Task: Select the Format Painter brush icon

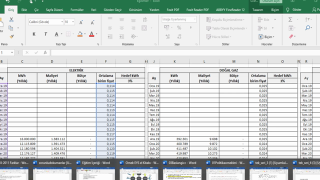Action: pyautogui.click(x=11, y=36)
